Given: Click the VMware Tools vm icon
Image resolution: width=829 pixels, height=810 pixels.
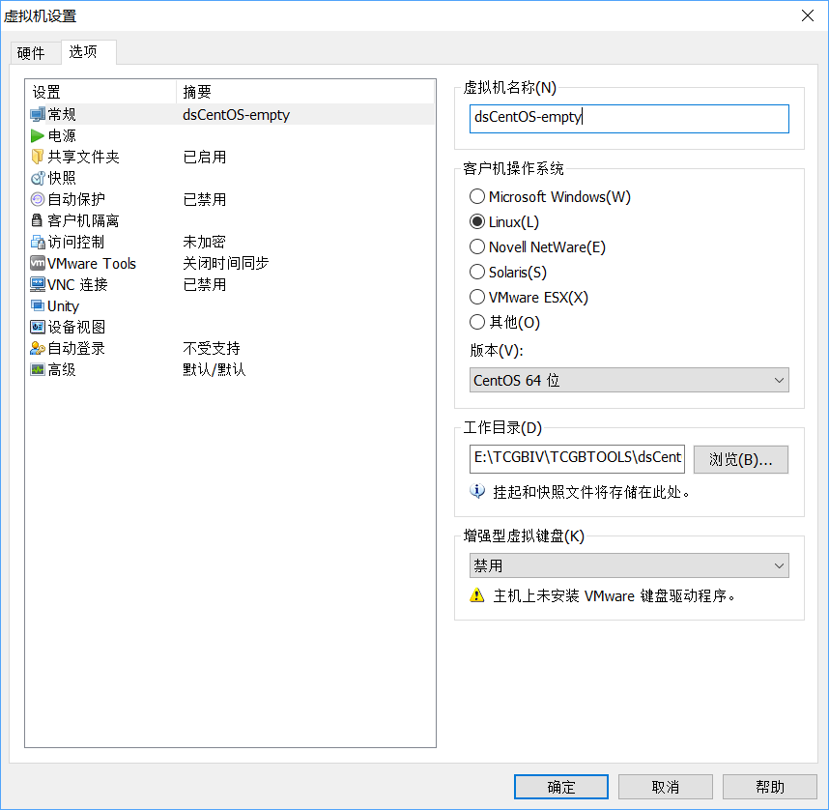Looking at the screenshot, I should tap(38, 264).
